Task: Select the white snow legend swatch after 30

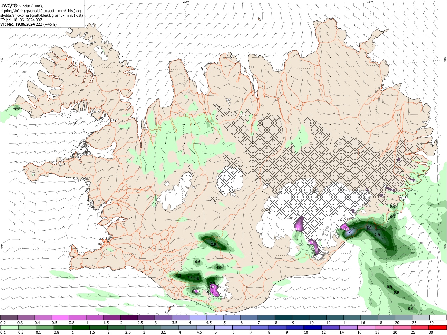Action: [x=438, y=318]
